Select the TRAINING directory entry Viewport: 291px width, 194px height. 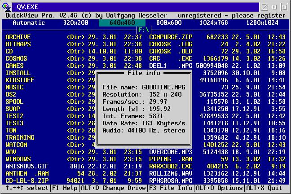coord(50,137)
